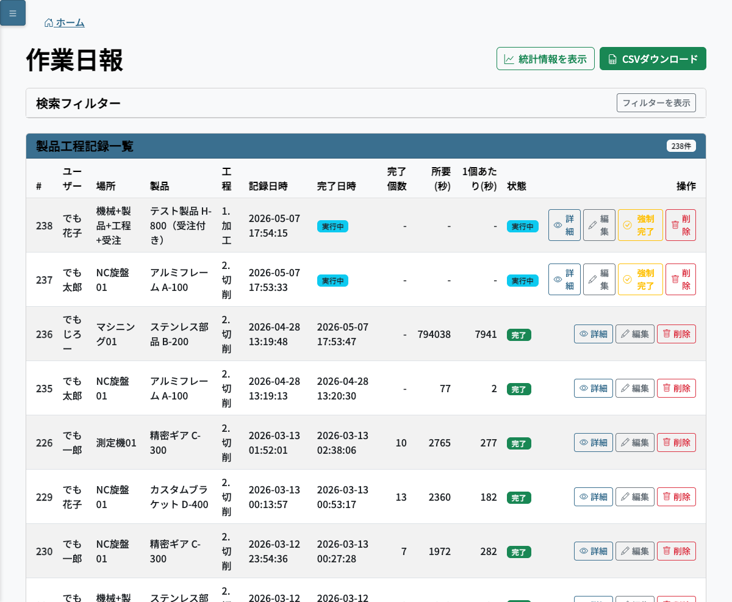Edit record 230
732x602 pixels.
[x=635, y=551]
